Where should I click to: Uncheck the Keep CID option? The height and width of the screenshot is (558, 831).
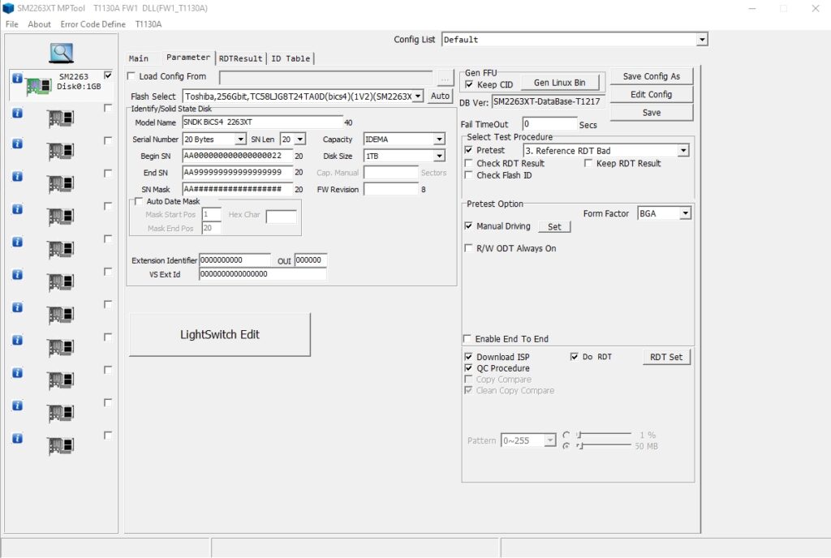tap(469, 84)
